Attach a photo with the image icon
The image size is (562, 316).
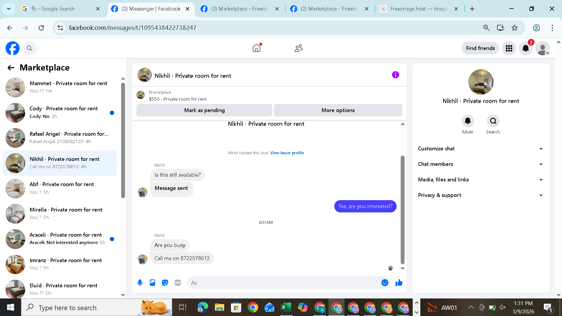153,283
